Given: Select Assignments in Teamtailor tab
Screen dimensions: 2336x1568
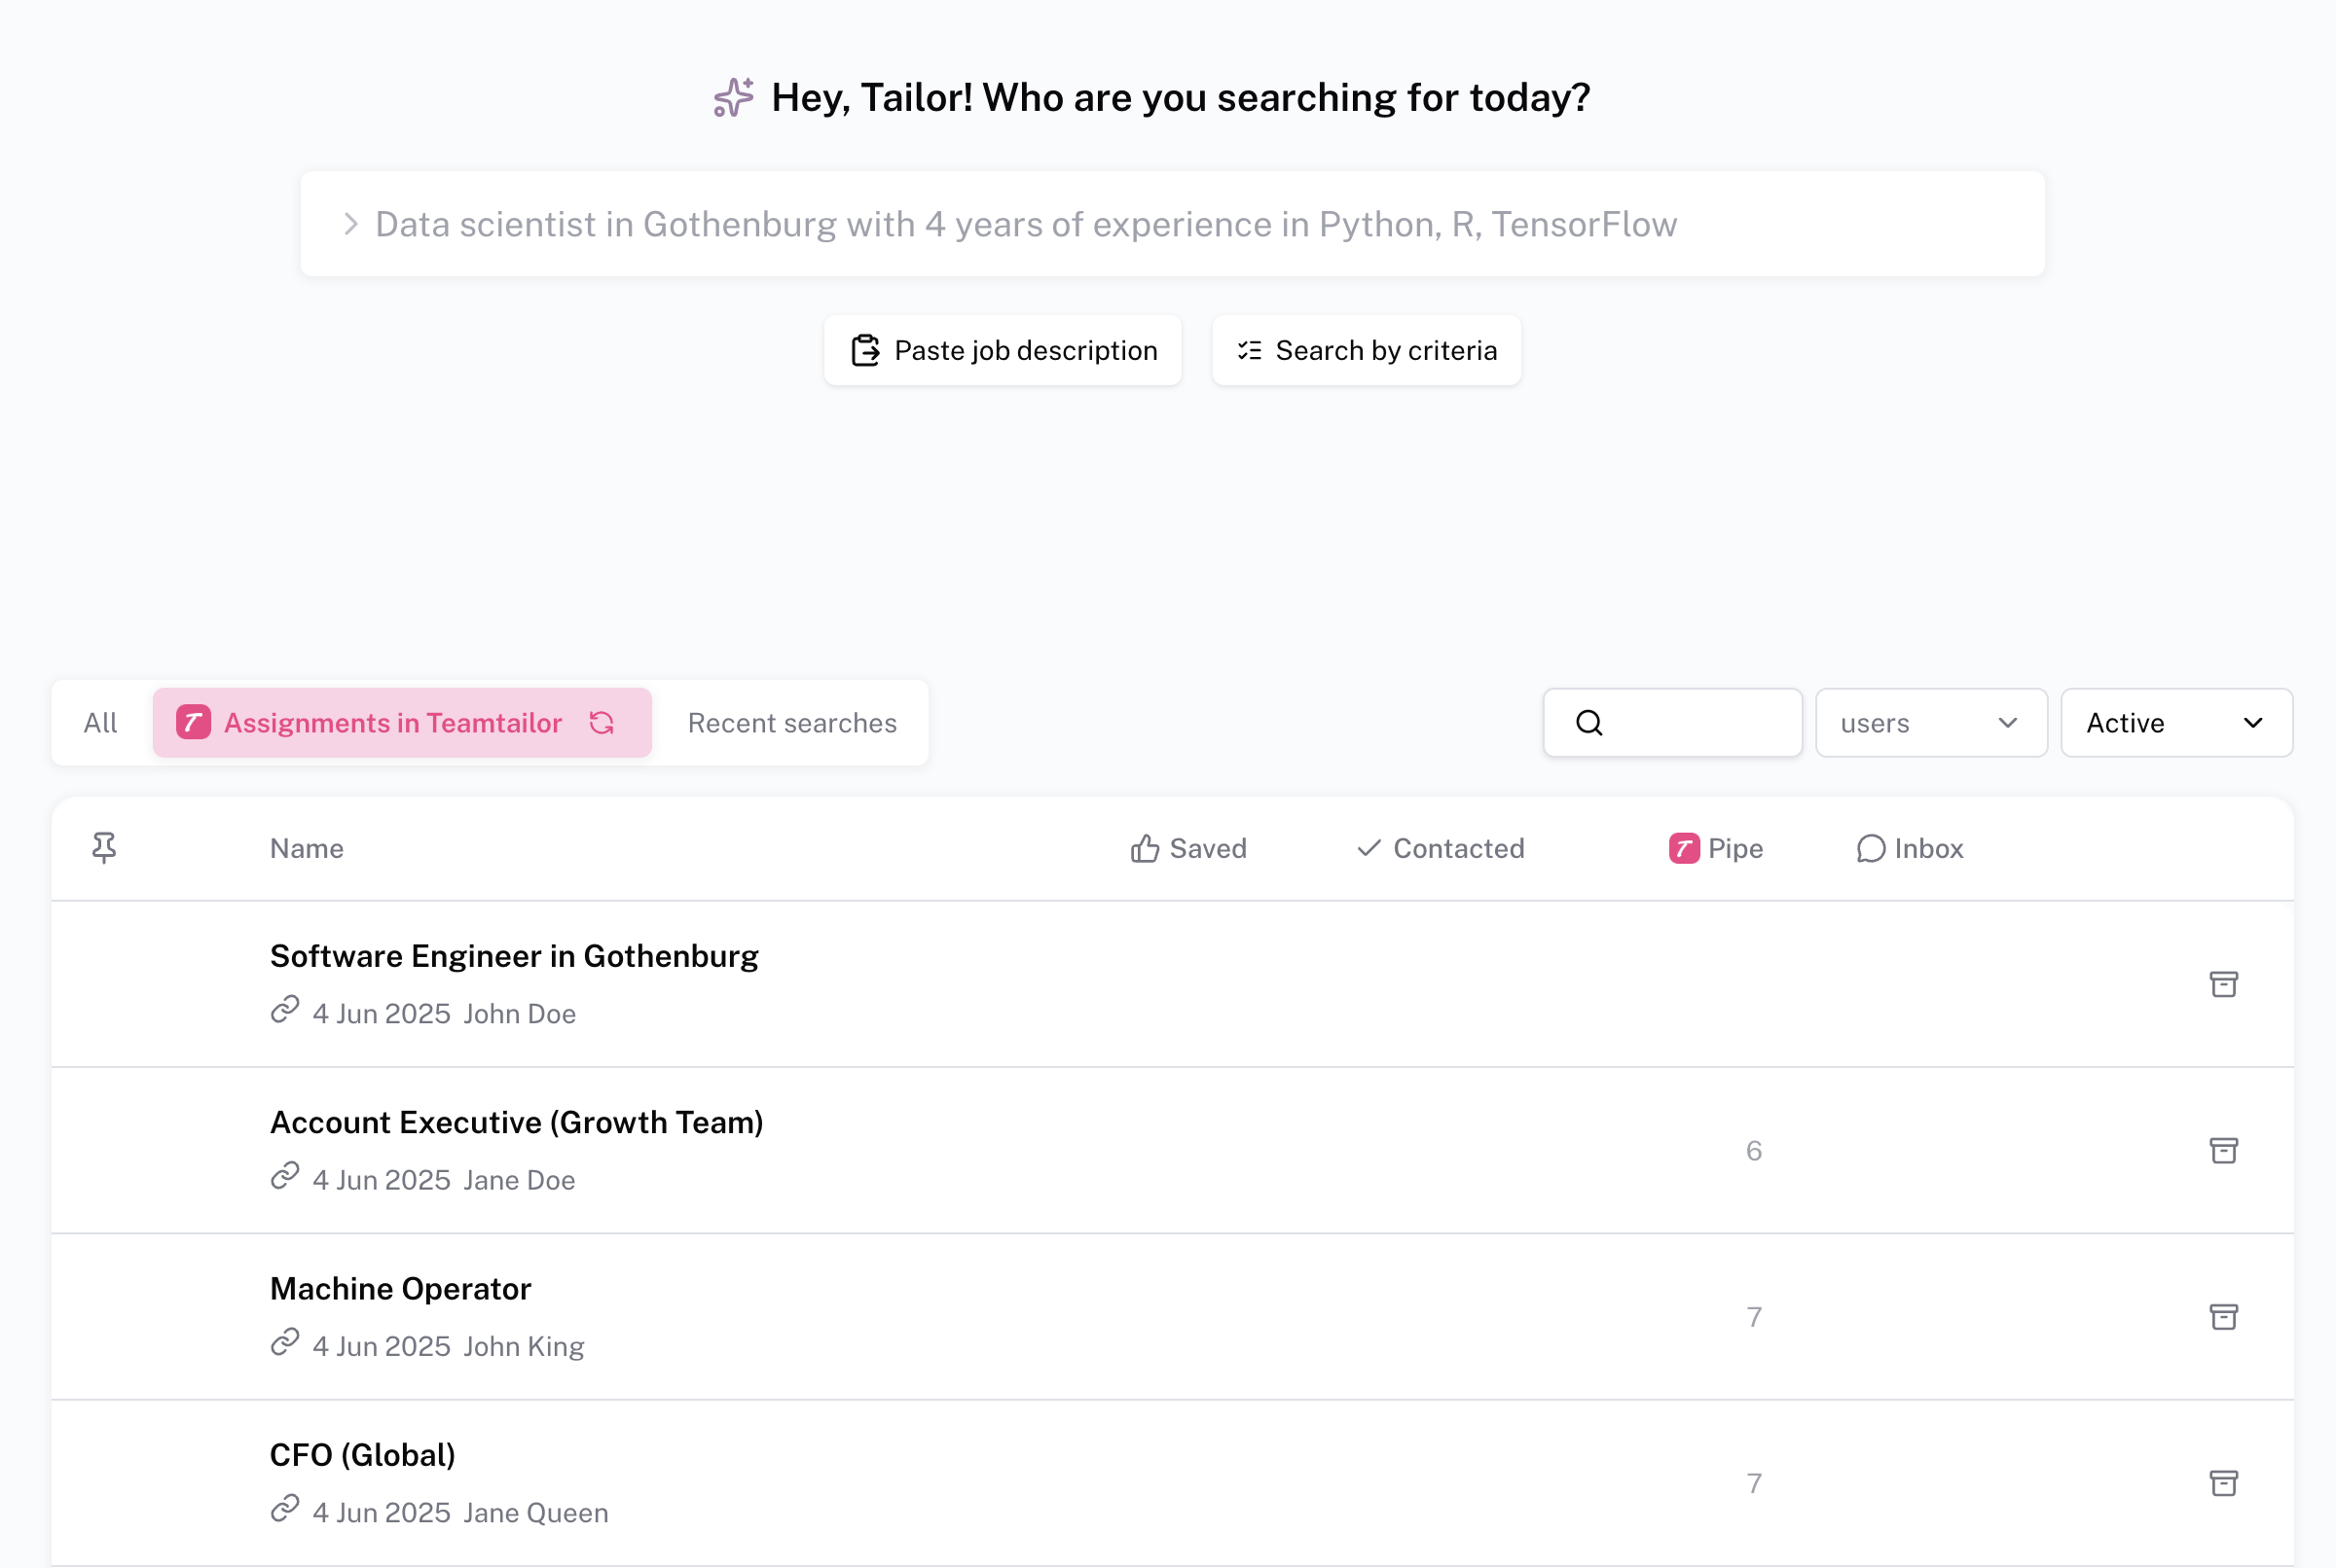Looking at the screenshot, I should pyautogui.click(x=392, y=722).
